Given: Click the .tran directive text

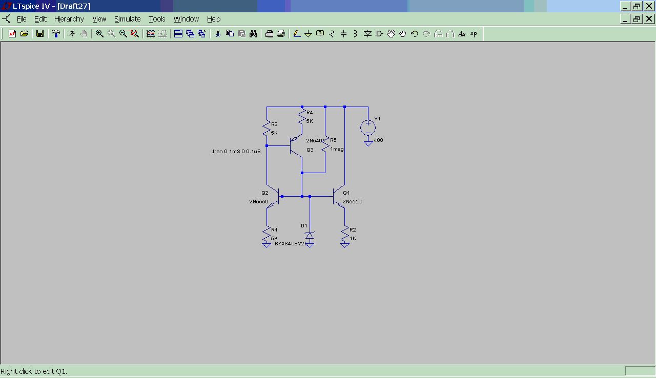Looking at the screenshot, I should (x=236, y=152).
